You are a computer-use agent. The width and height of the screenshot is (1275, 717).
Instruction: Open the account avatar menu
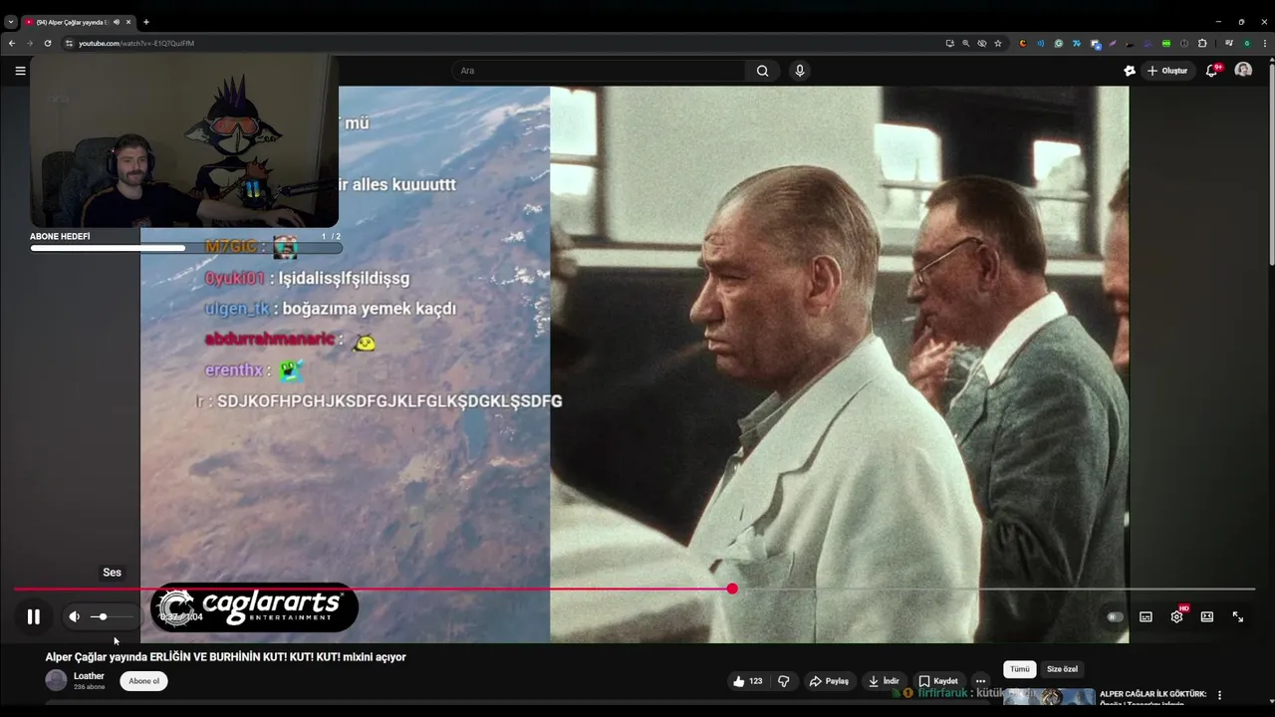(x=1243, y=70)
